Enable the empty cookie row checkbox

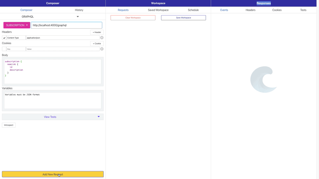click(x=4, y=49)
